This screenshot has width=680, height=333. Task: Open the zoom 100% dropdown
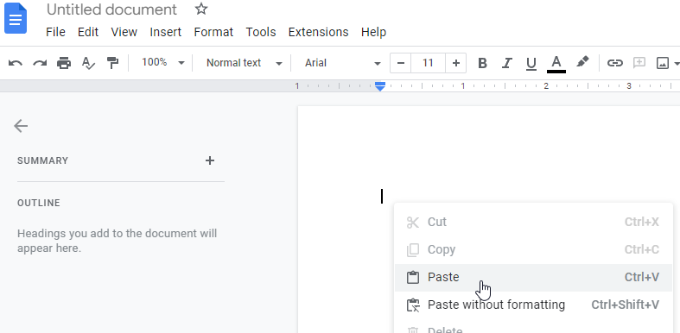pyautogui.click(x=162, y=63)
